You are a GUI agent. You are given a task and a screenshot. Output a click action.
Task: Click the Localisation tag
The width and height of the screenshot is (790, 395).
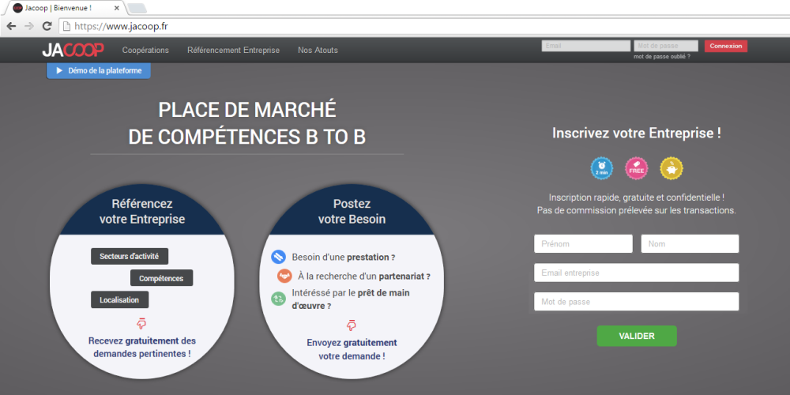pyautogui.click(x=119, y=299)
